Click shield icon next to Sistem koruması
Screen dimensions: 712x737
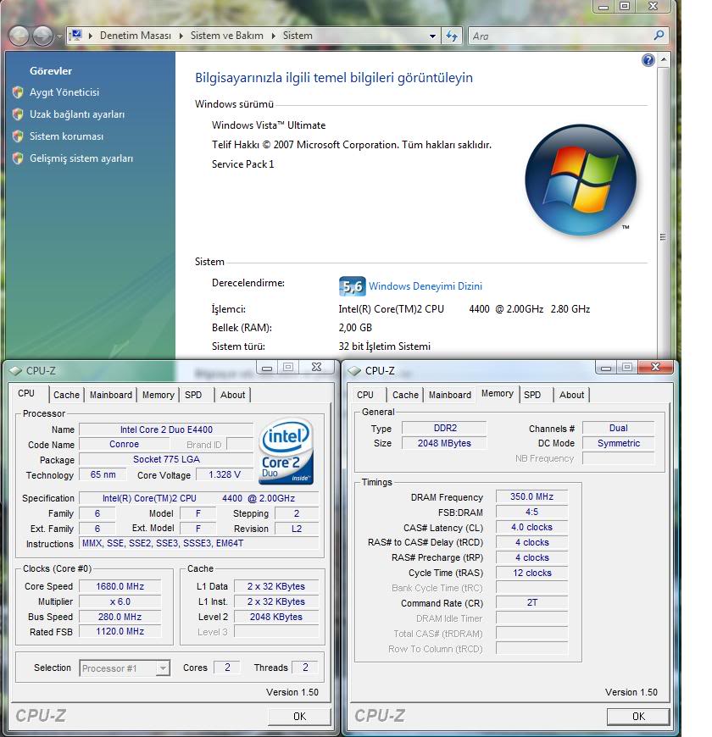[18, 136]
